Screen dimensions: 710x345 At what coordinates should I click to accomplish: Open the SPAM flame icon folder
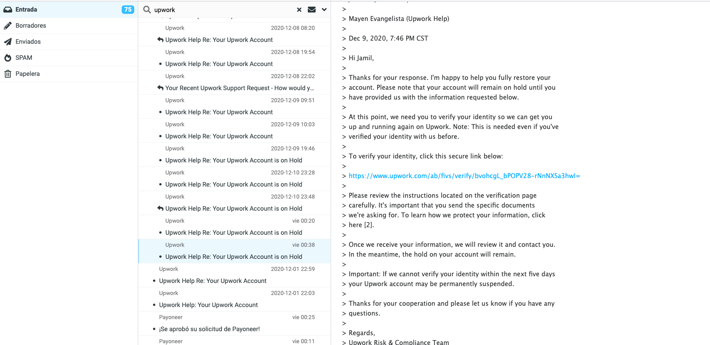pyautogui.click(x=8, y=58)
